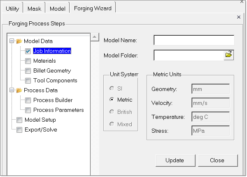Viewport: 247px width, 177px height.
Task: Select the Metric radio button
Action: [111, 100]
